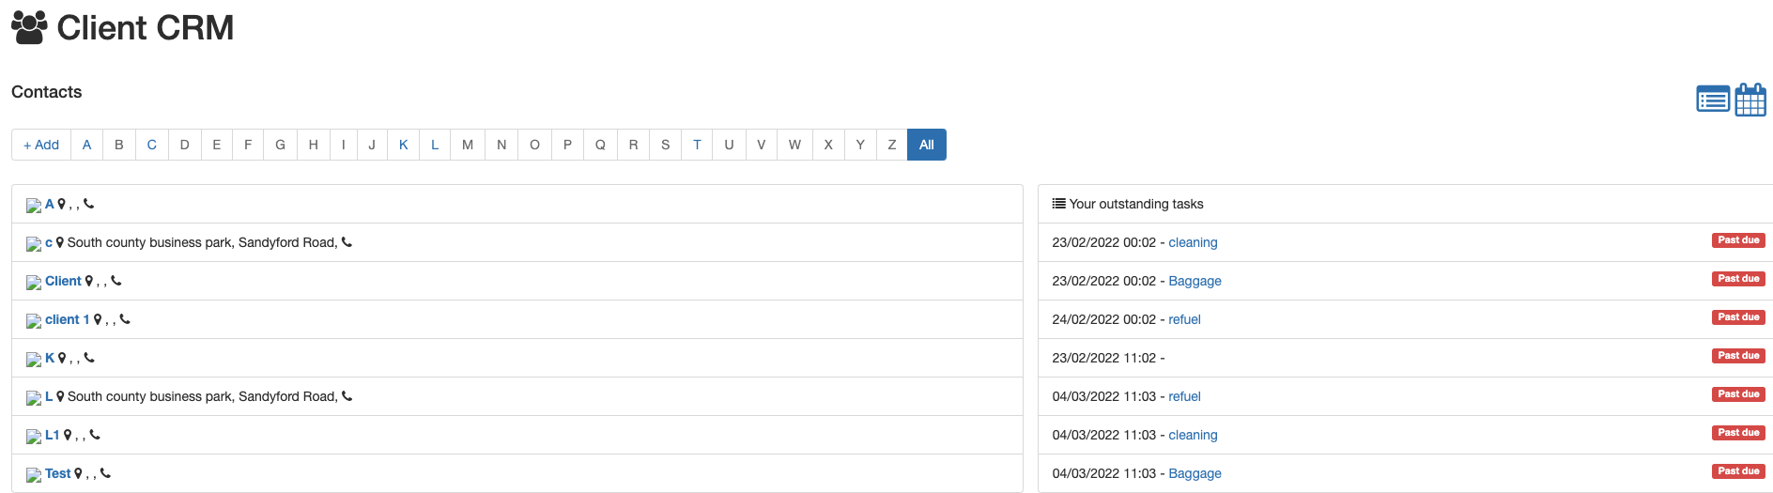The width and height of the screenshot is (1773, 493).
Task: Open the calendar view icon
Action: coord(1750,99)
